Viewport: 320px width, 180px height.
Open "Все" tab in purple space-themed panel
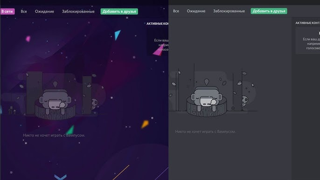24,12
